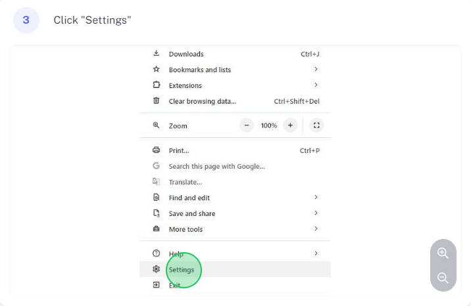The width and height of the screenshot is (471, 306).
Task: Open the Save and share menu item
Action: (235, 213)
